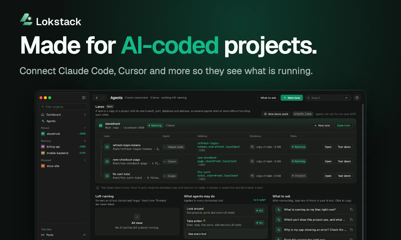Click the docs-site DS badge icon
Image resolution: width=401 pixels, height=240 pixels.
pos(43,166)
